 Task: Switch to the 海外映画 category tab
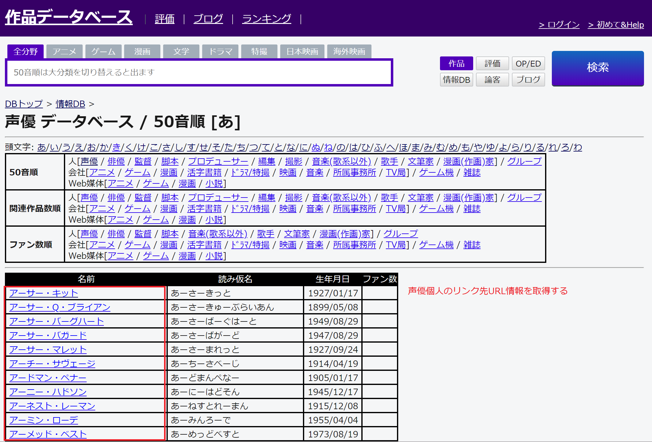coord(349,51)
